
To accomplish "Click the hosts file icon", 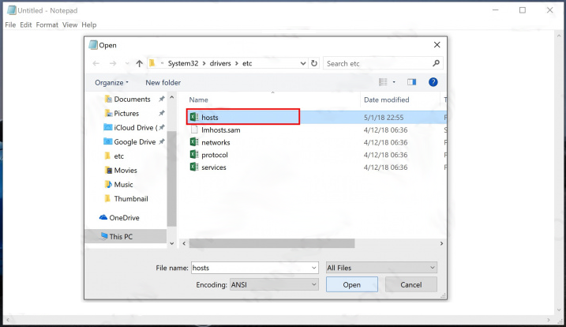I will point(194,117).
